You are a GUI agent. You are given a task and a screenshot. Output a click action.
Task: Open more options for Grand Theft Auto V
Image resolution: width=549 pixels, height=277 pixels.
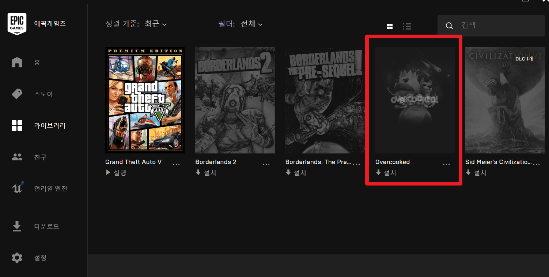tap(176, 164)
